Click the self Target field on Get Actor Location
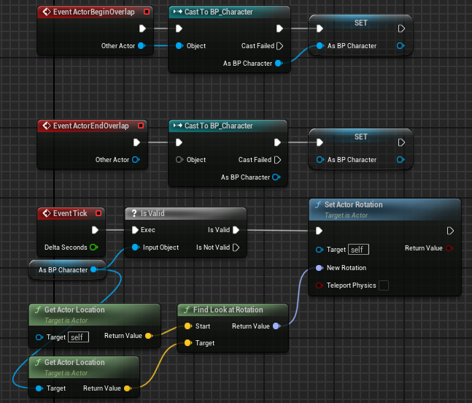Screen dimensions: 472x403 click(78, 337)
